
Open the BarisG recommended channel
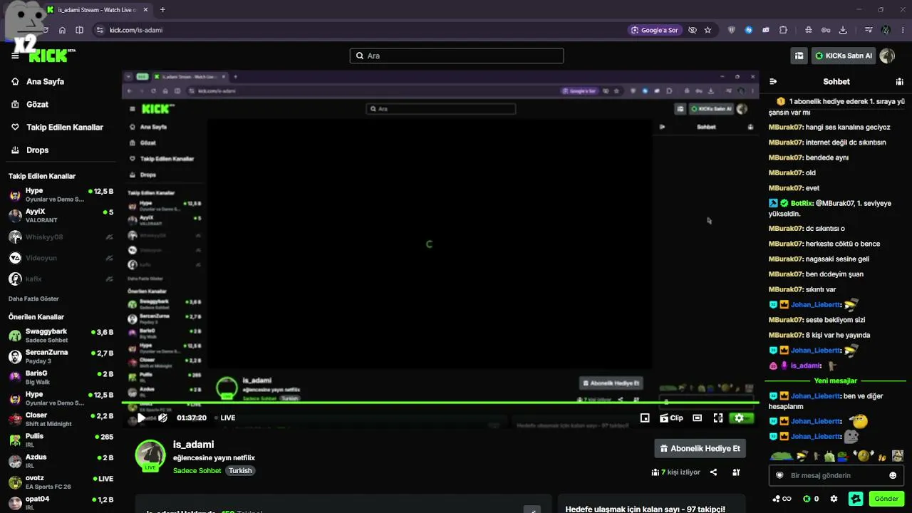click(61, 377)
